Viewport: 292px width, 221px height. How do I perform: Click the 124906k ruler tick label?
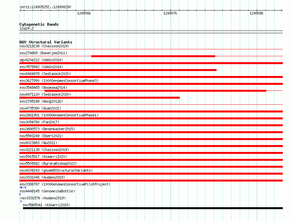coord(84,13)
